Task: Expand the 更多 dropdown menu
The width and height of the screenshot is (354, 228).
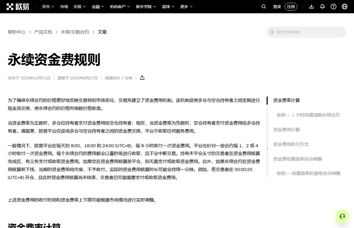Action: click(186, 6)
